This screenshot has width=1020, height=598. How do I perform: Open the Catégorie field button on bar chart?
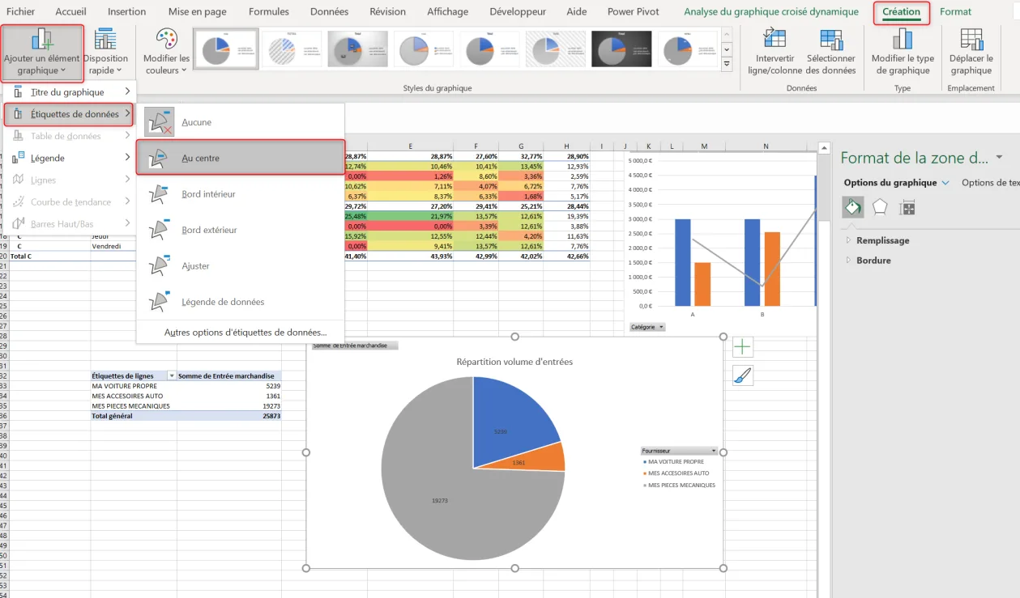(647, 327)
